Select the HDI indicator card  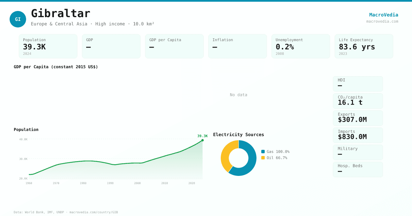click(x=358, y=84)
